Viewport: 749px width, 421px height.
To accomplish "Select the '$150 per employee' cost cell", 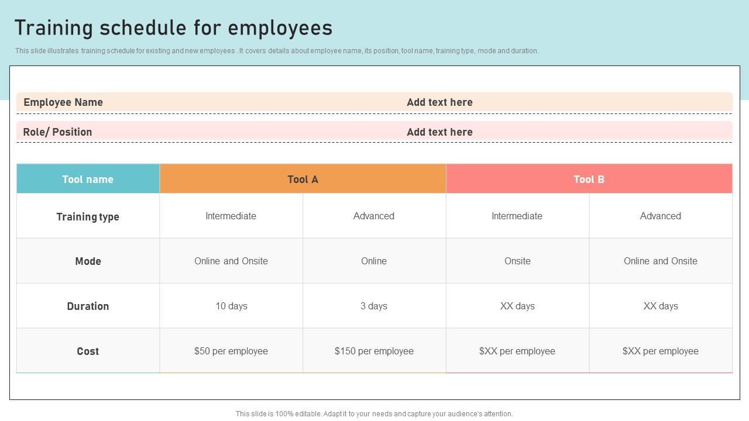I will (x=374, y=351).
